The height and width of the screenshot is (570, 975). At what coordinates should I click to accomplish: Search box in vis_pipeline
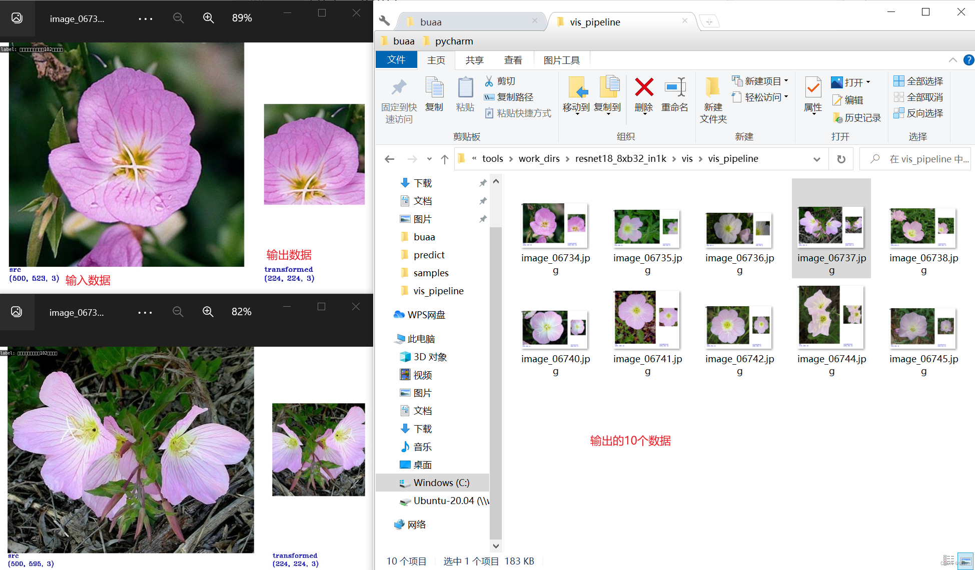pyautogui.click(x=915, y=159)
